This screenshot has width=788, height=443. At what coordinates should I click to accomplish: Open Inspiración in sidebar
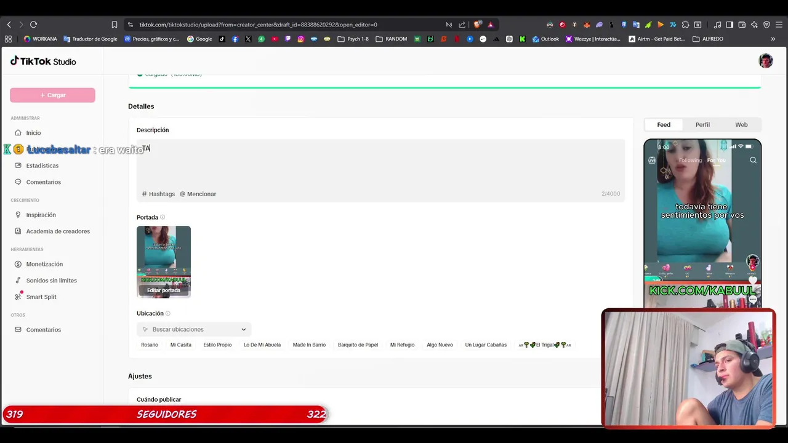coord(41,215)
